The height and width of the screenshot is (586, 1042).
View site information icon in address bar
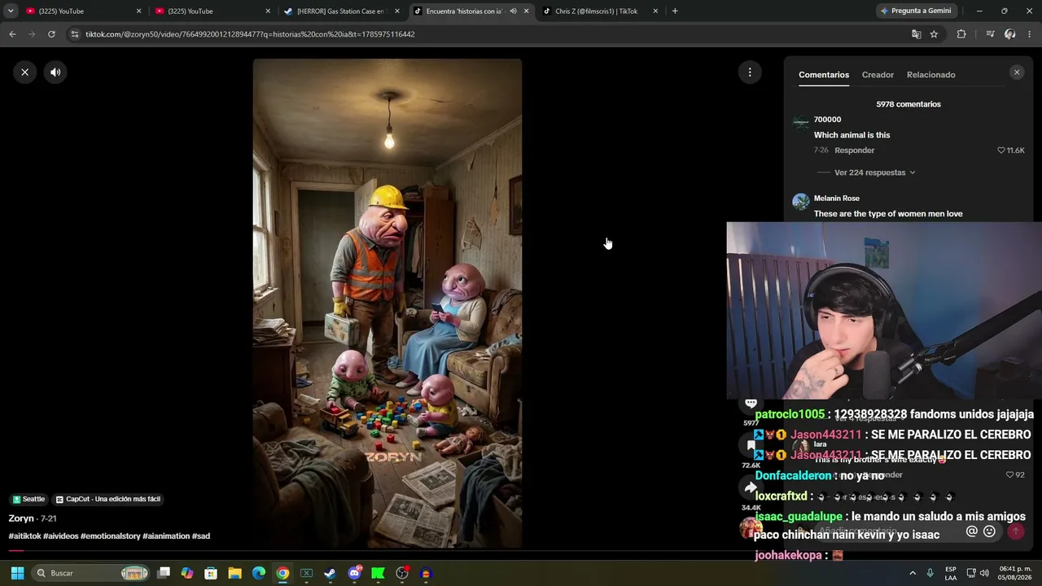click(75, 34)
